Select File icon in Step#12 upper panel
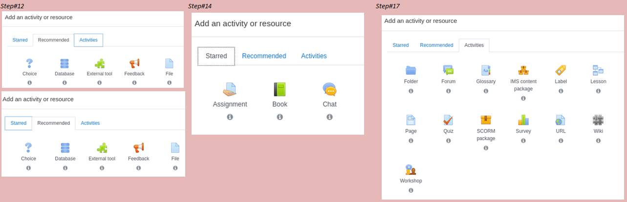Screen dimensions: 627x202 pyautogui.click(x=169, y=63)
